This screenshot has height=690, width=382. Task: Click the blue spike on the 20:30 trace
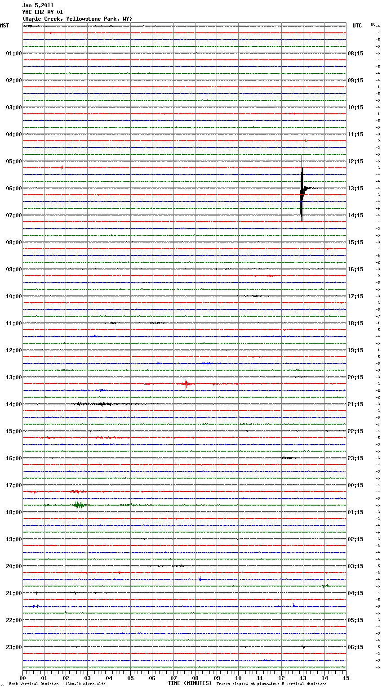point(200,579)
